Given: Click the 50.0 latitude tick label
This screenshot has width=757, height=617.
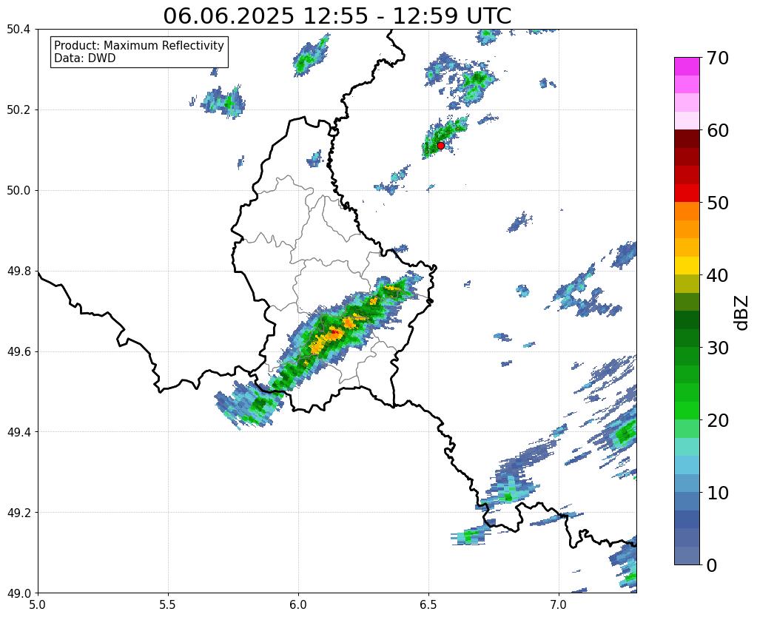Looking at the screenshot, I should tap(18, 190).
